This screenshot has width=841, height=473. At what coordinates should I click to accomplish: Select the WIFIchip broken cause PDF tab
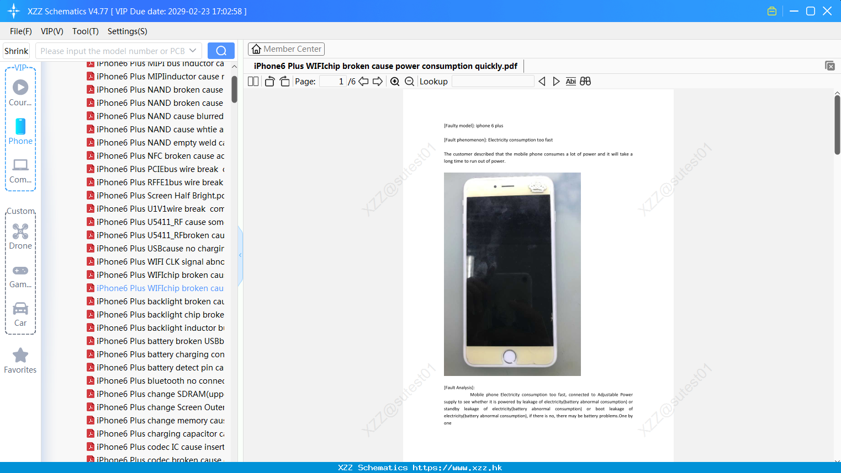click(x=385, y=66)
